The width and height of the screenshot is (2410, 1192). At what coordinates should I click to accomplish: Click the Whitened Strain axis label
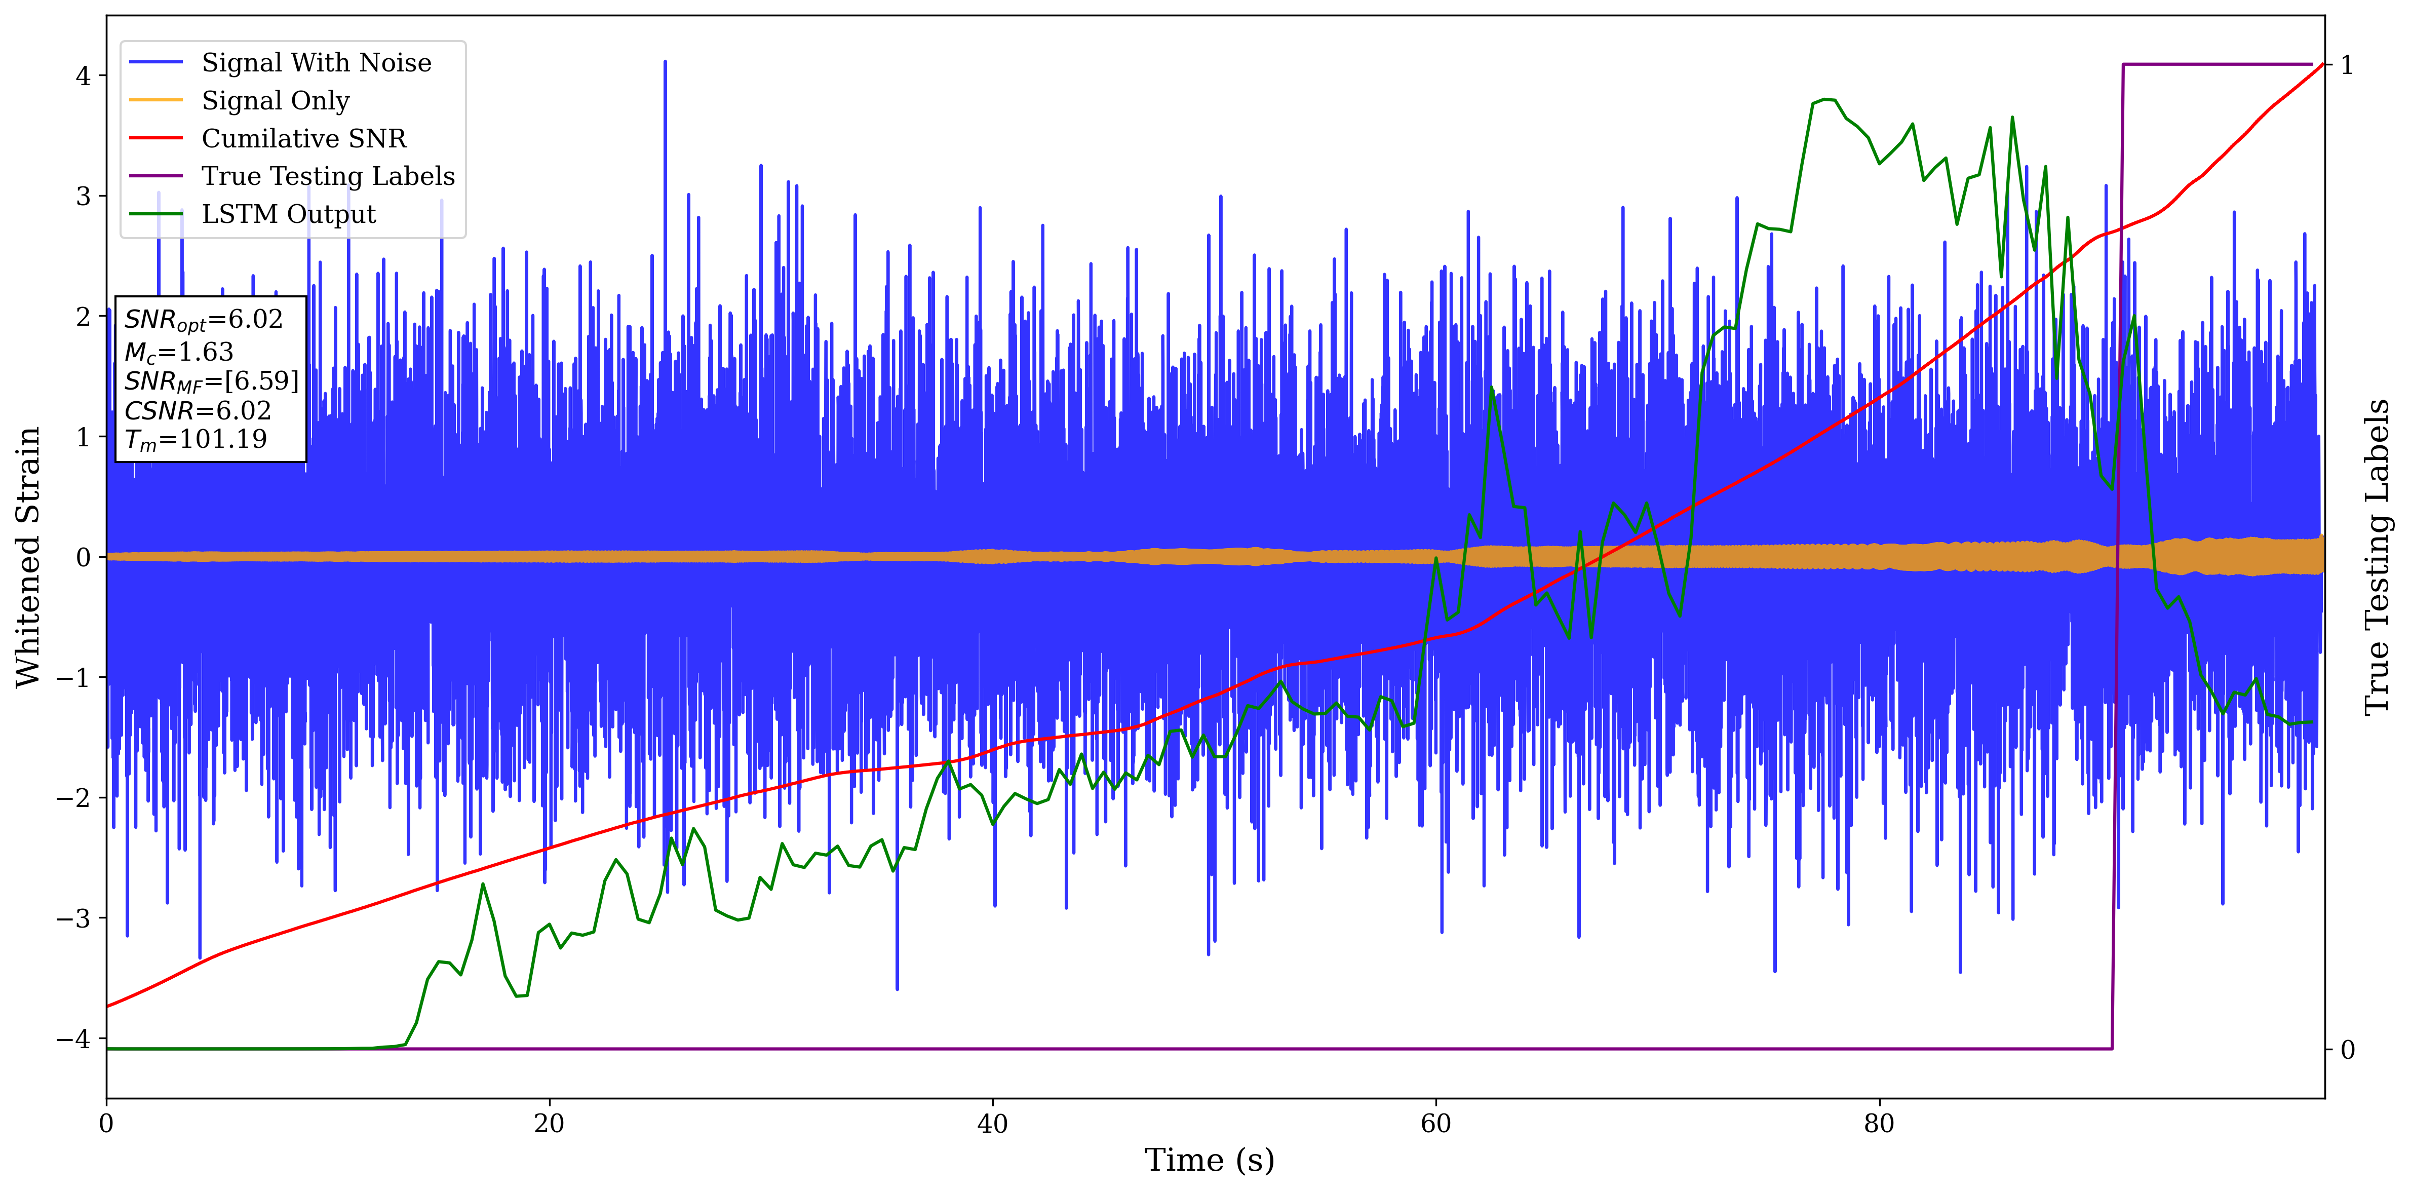(28, 557)
